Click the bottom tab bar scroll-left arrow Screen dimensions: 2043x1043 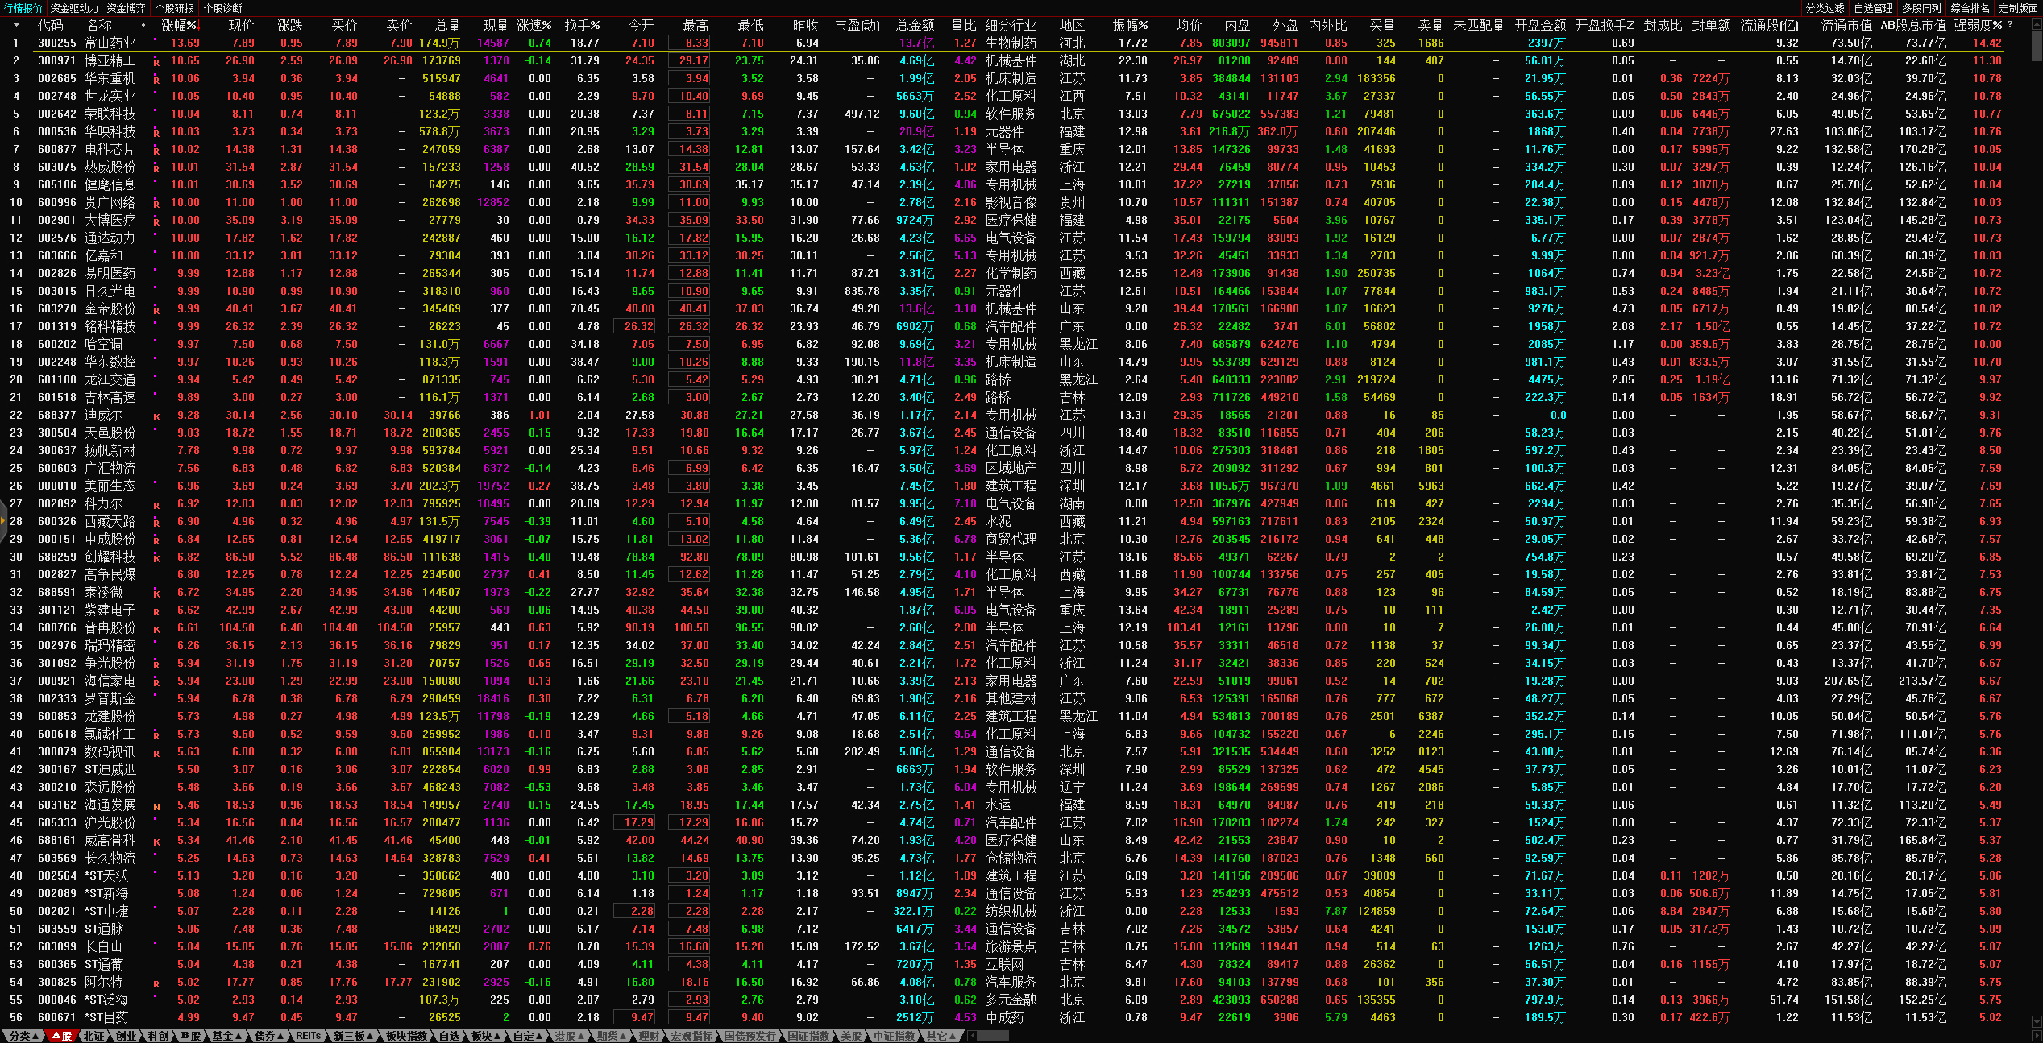pos(972,1036)
